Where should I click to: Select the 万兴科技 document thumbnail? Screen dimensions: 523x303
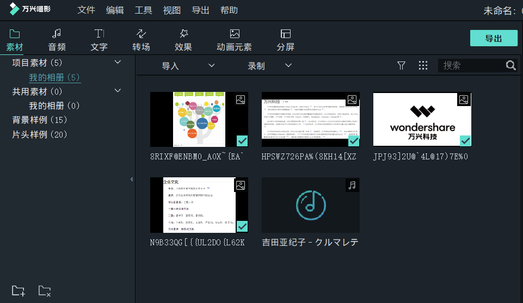pos(311,119)
